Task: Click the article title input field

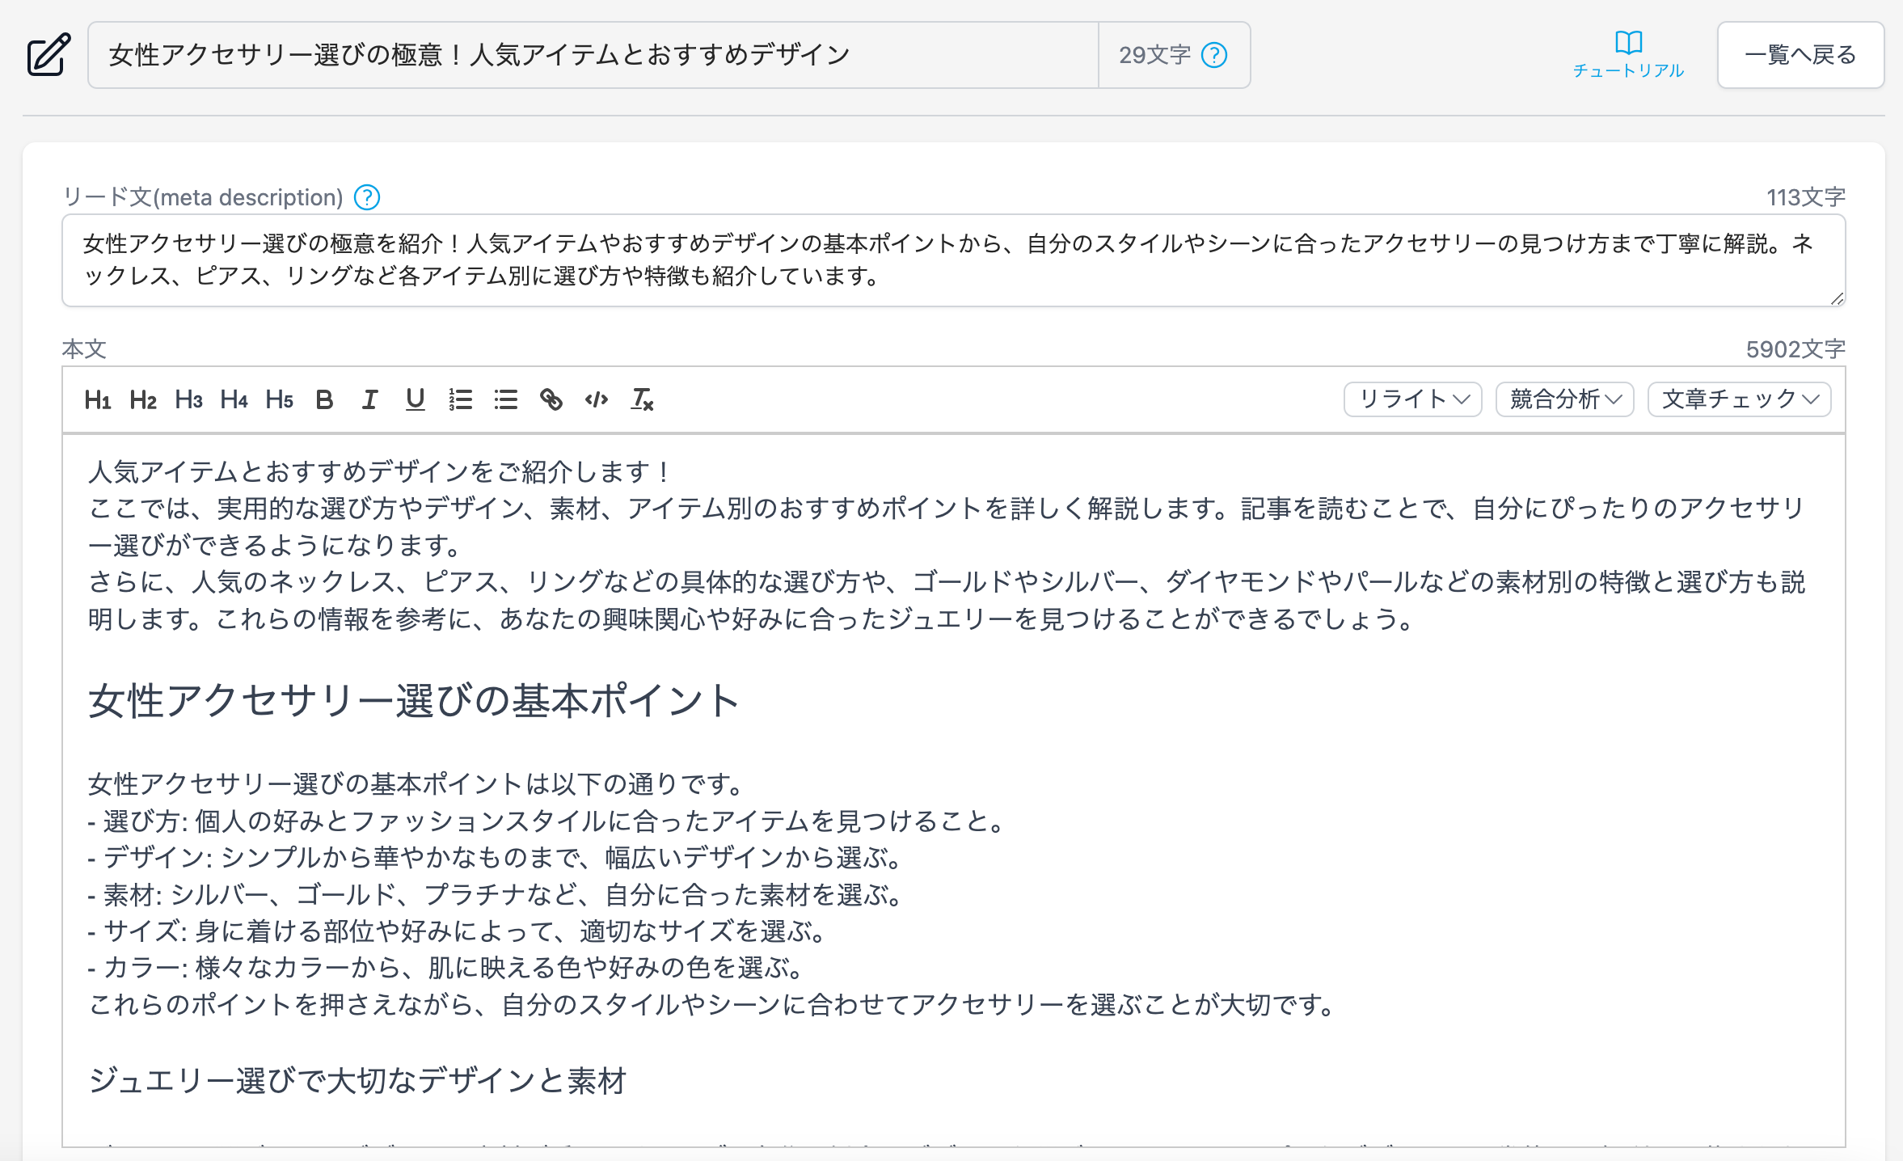Action: tap(592, 55)
